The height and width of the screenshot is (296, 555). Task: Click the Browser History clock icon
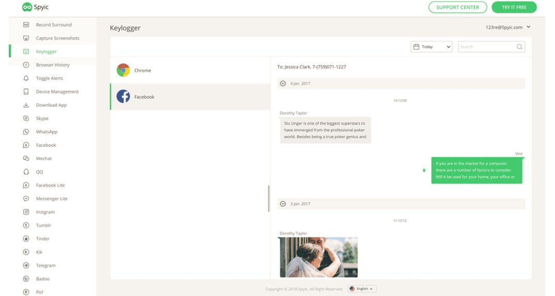26,65
